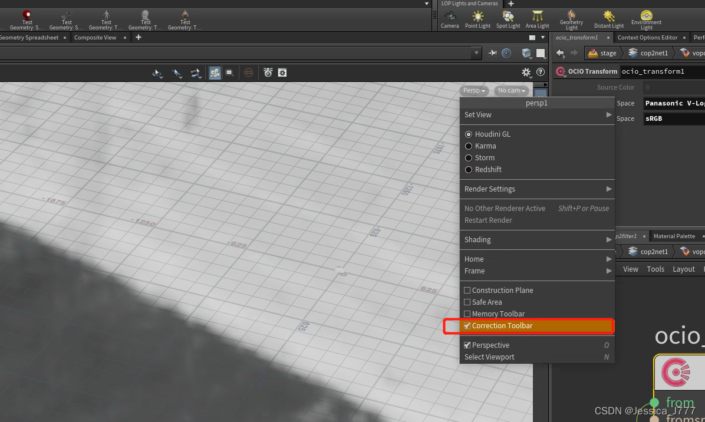This screenshot has height=422, width=705.
Task: Switch to the Composite View tab
Action: point(95,37)
